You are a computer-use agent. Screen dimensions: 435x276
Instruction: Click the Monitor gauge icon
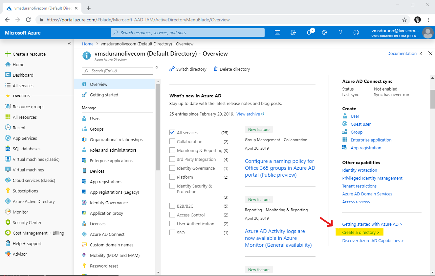point(8,212)
